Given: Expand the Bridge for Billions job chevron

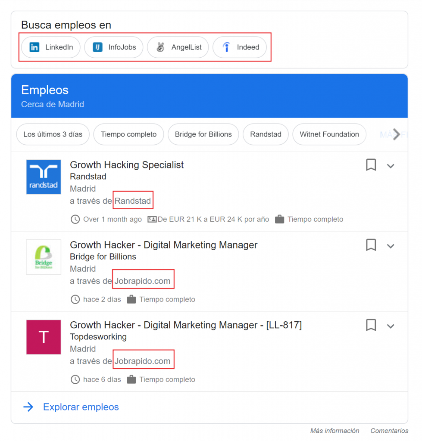Looking at the screenshot, I should 391,246.
